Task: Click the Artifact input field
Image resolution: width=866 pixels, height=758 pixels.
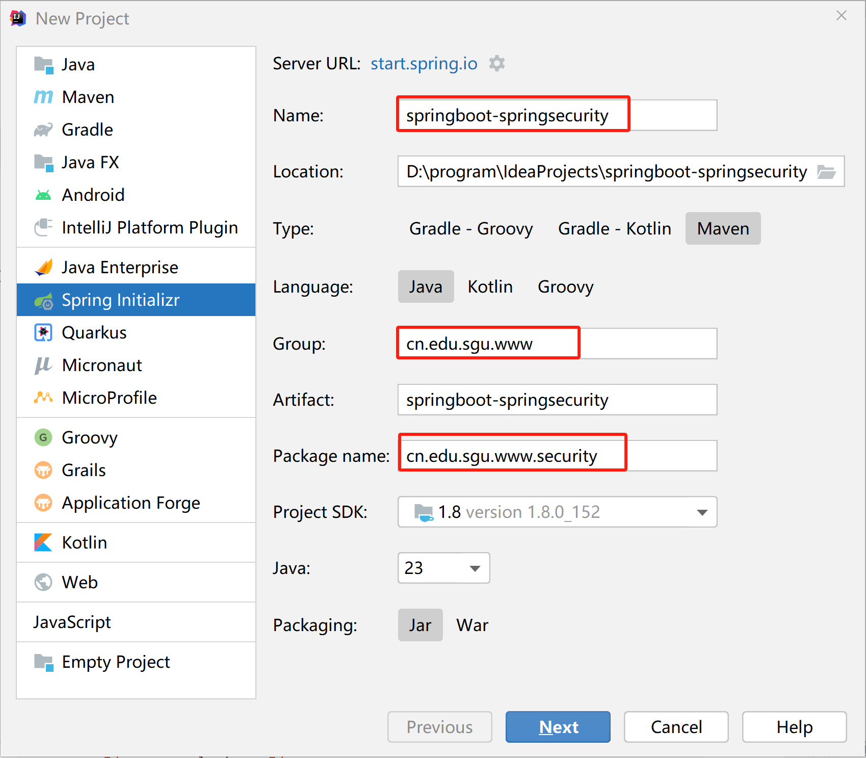Action: coord(558,400)
